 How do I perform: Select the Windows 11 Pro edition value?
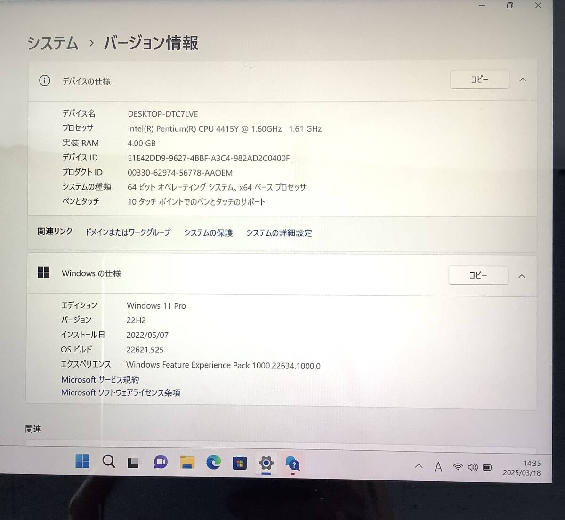click(x=156, y=306)
